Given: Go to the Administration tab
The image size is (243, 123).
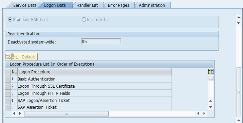Looking at the screenshot, I should pos(152,5).
